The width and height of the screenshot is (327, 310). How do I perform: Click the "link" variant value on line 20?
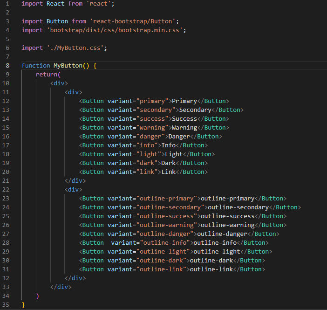147,172
